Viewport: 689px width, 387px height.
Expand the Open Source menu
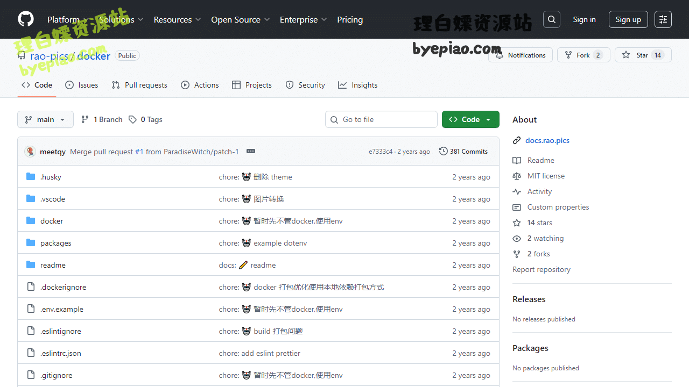(x=240, y=19)
